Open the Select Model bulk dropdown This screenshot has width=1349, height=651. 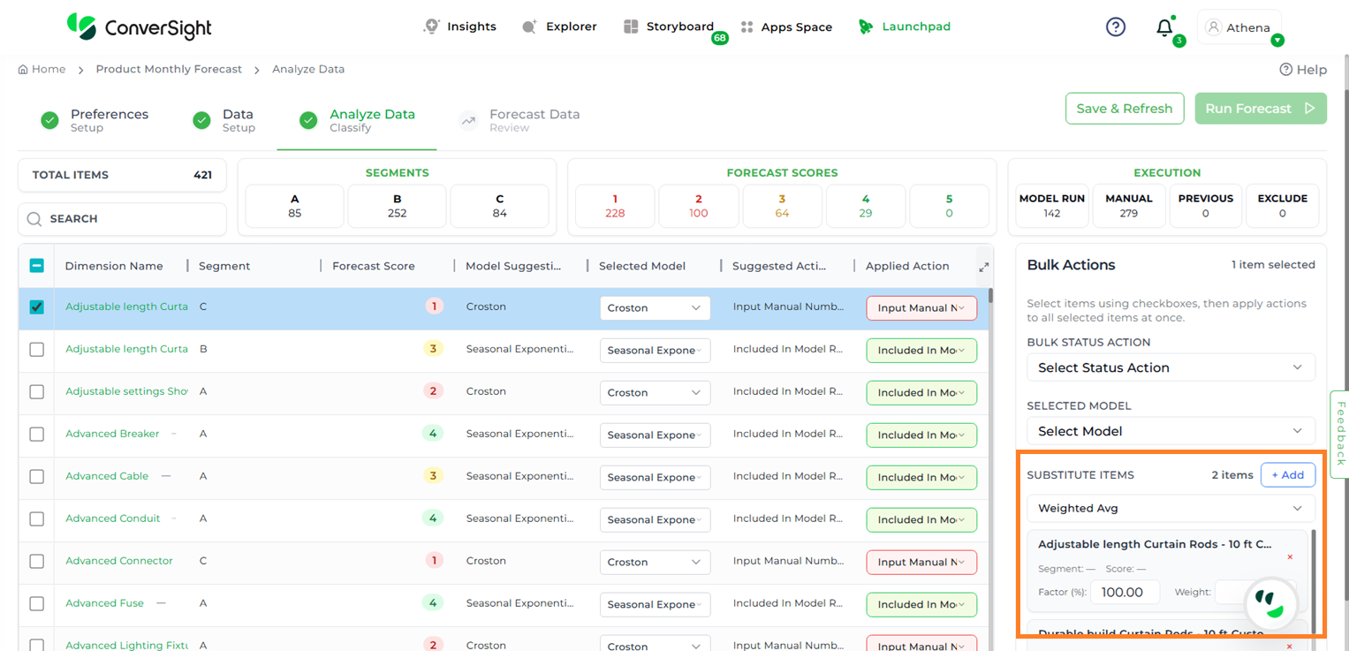pyautogui.click(x=1170, y=431)
